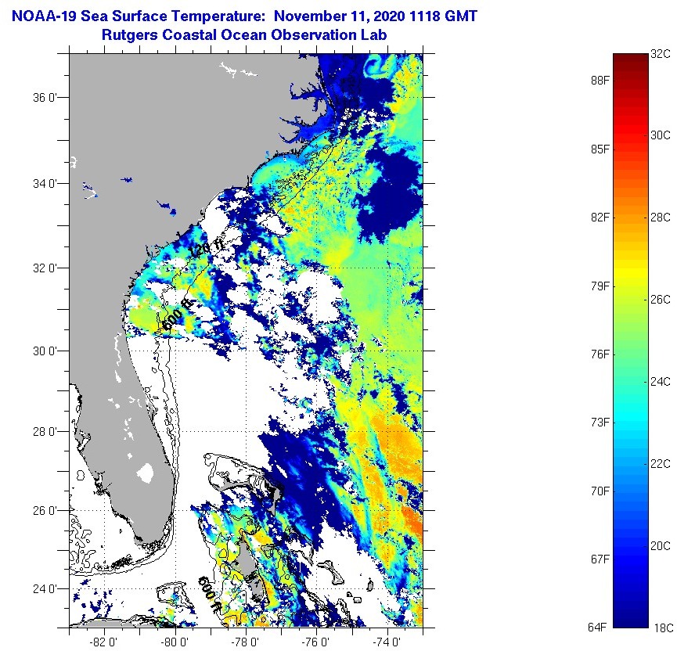677x651 pixels.
Task: Click the 18C label on the colorbar
Action: (663, 628)
